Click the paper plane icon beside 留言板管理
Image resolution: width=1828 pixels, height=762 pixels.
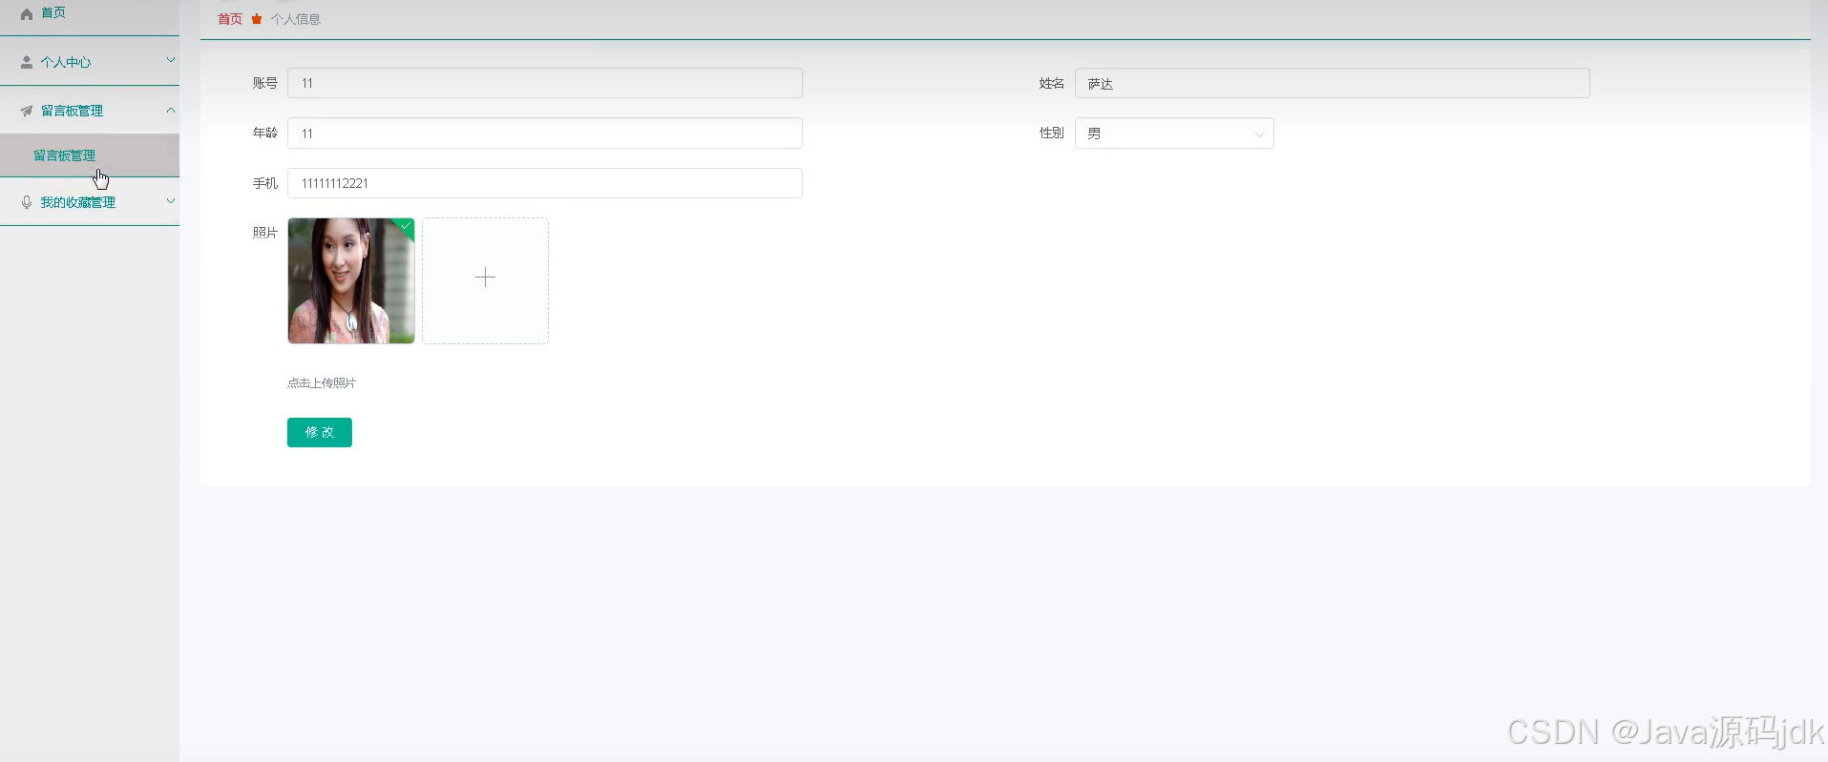point(27,111)
